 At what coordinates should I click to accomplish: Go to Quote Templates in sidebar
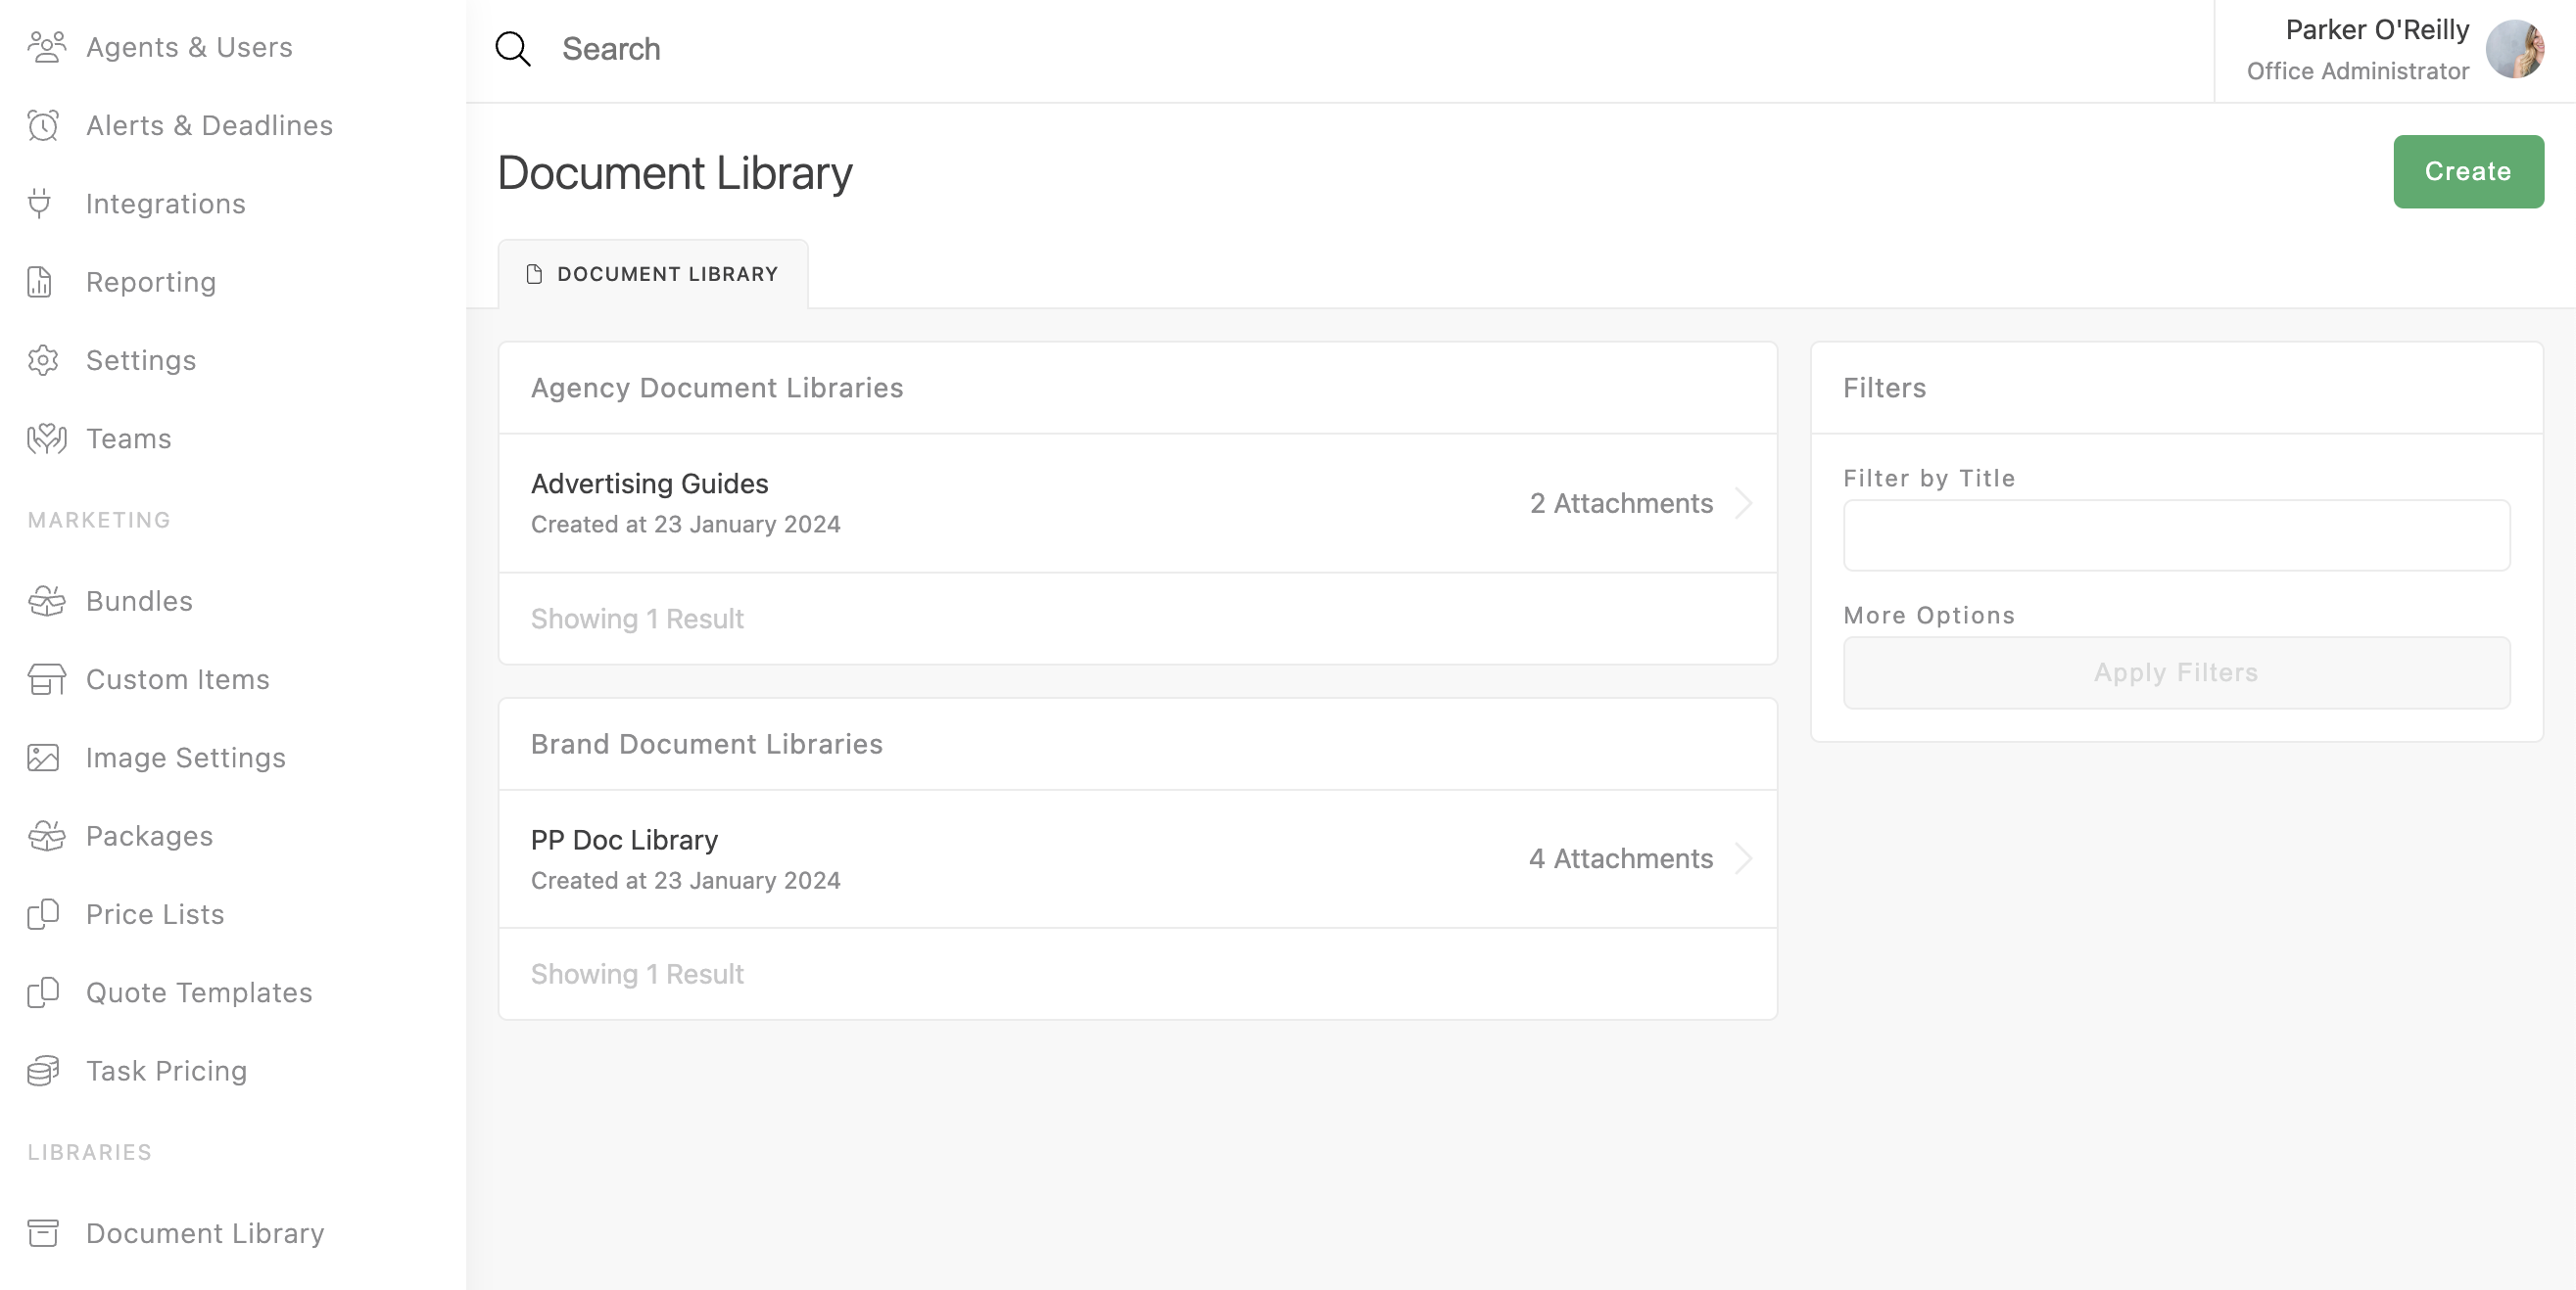click(x=199, y=992)
